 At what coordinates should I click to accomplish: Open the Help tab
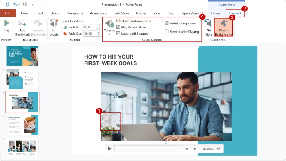pos(171,13)
